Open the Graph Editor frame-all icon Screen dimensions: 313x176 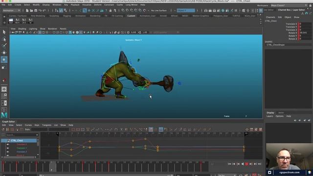click(x=73, y=130)
